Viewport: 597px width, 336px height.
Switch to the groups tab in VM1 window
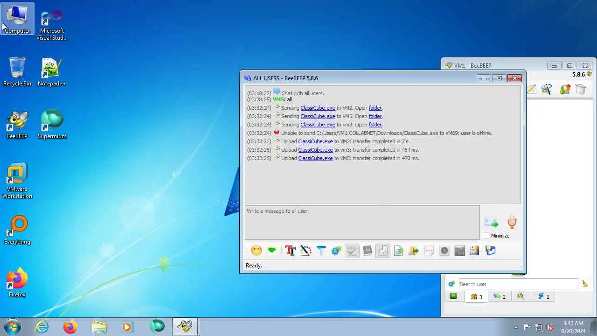521,296
